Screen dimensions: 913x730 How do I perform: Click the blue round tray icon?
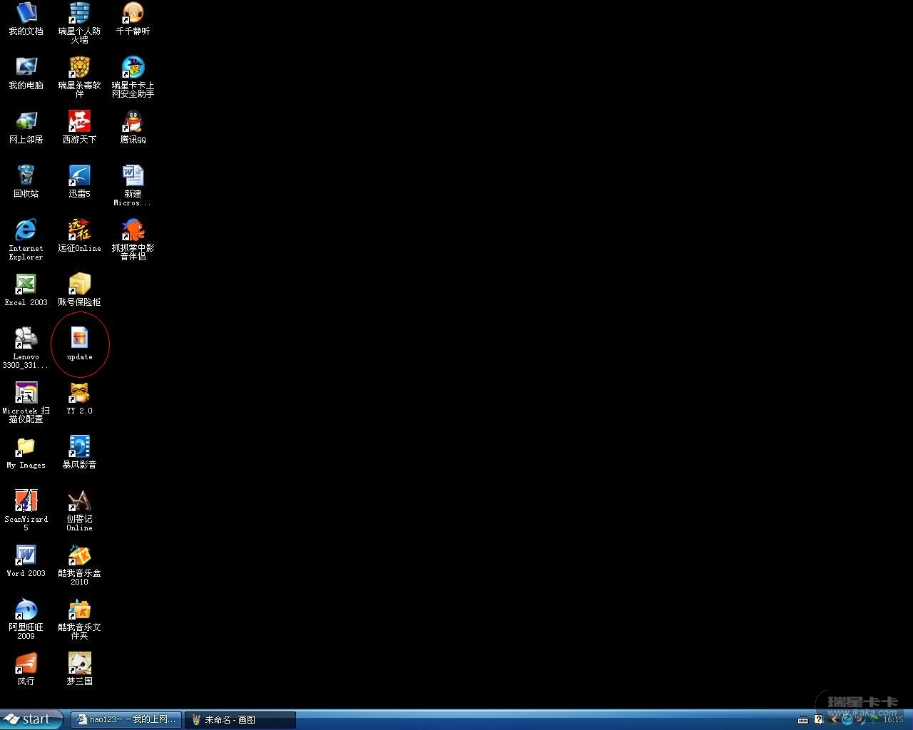coord(847,719)
